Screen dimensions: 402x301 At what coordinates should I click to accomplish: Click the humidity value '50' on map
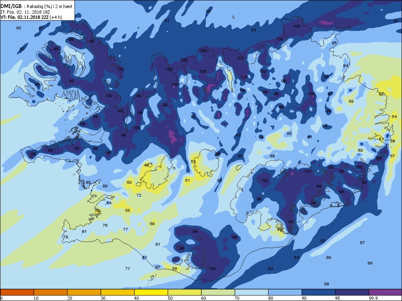[x=129, y=183]
